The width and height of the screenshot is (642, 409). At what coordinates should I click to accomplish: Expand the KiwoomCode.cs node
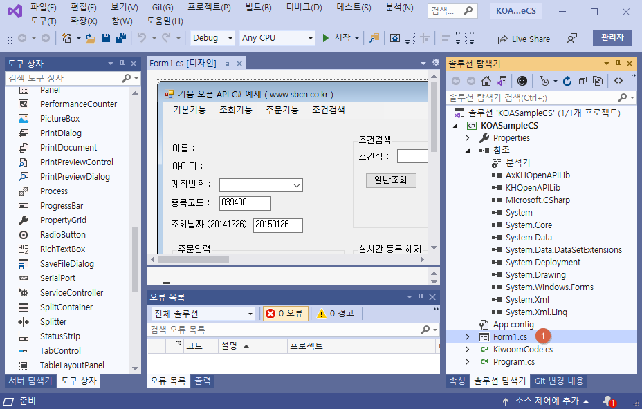[x=467, y=350]
